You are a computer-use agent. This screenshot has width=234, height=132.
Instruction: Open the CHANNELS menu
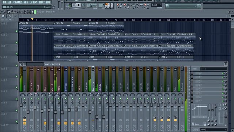pyautogui.click(x=18, y=2)
